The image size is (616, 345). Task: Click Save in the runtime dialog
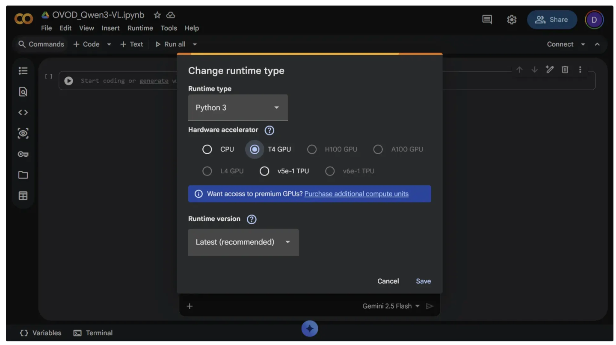[423, 281]
